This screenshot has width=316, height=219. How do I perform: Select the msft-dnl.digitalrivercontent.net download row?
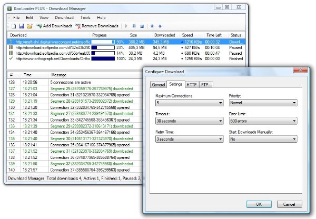tap(126, 42)
